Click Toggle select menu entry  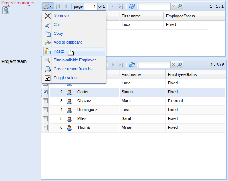click(65, 78)
